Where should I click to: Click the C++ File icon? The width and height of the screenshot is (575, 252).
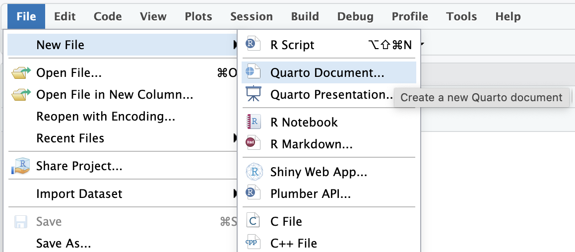253,243
